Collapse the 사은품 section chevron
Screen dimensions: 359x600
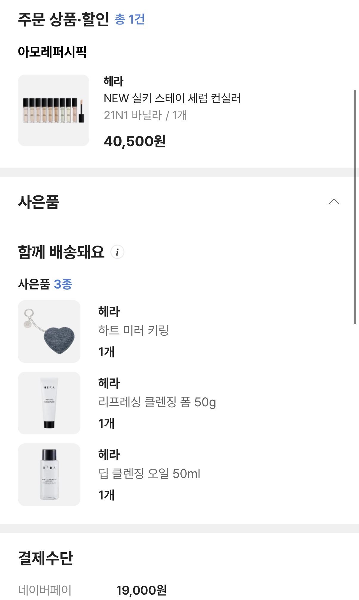click(334, 202)
